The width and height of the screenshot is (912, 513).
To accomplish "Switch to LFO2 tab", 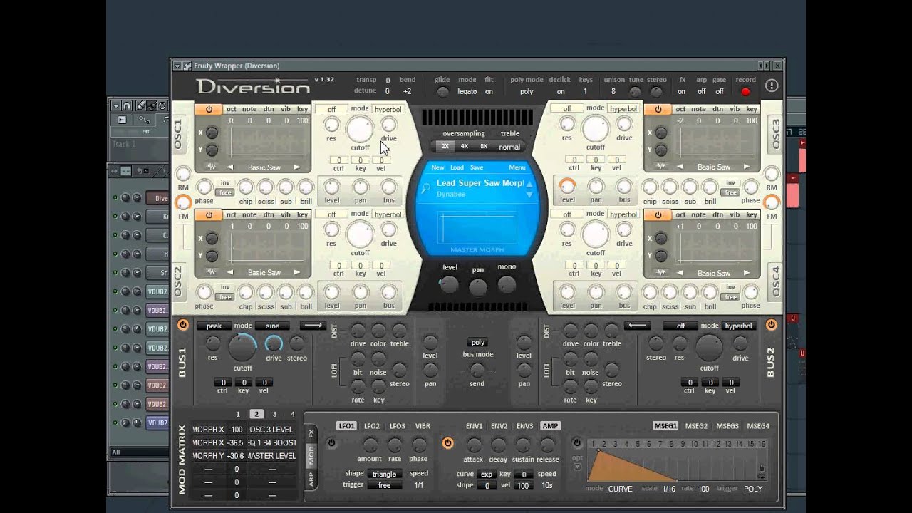I will coord(372,426).
